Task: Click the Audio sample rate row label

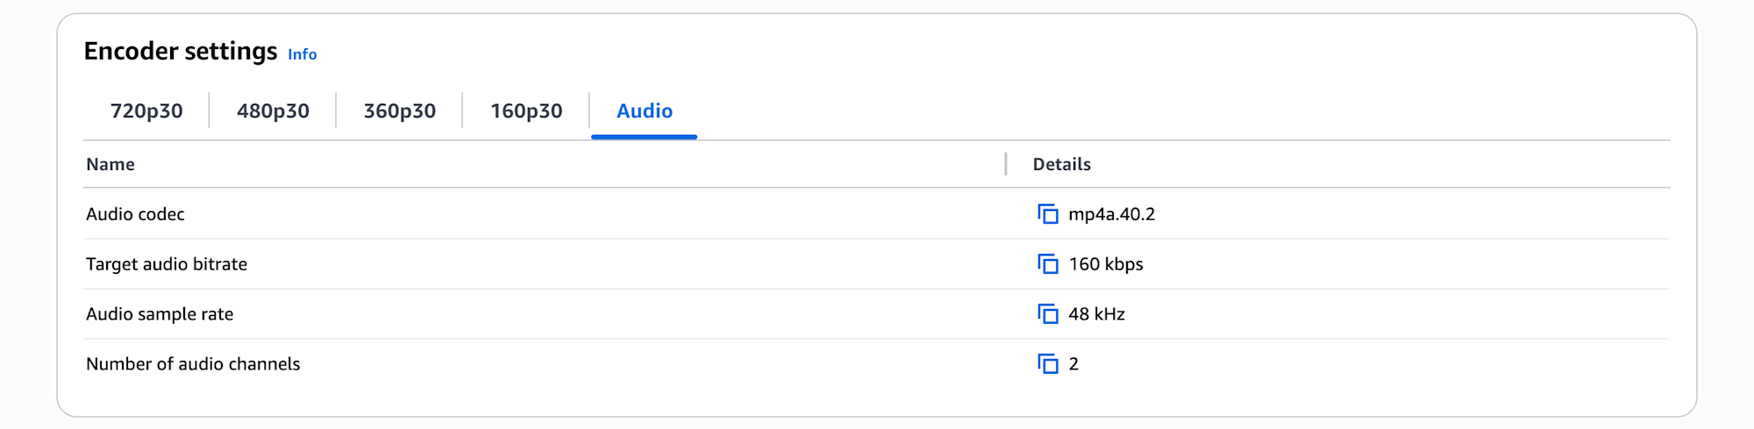Action: (160, 314)
